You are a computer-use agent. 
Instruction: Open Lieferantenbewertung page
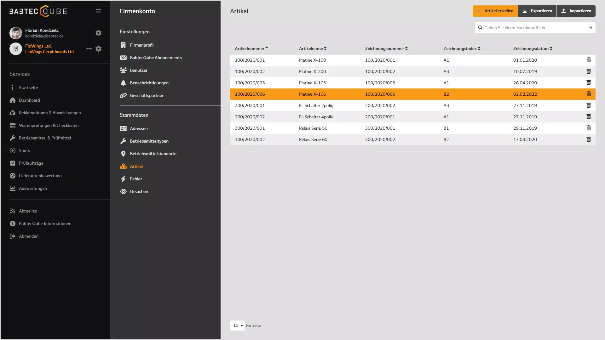[x=40, y=176]
